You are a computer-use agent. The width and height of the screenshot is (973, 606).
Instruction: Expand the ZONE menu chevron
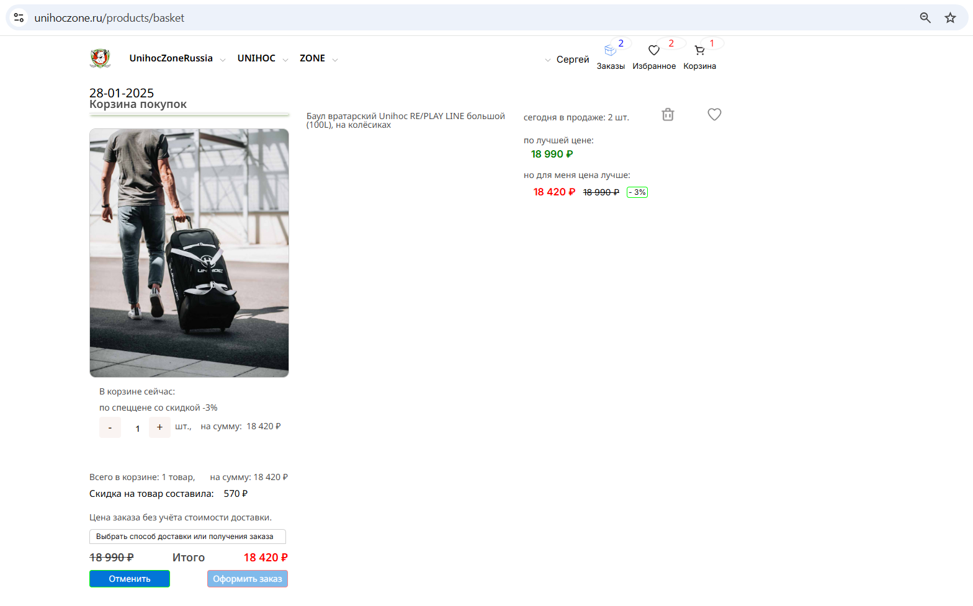[335, 60]
